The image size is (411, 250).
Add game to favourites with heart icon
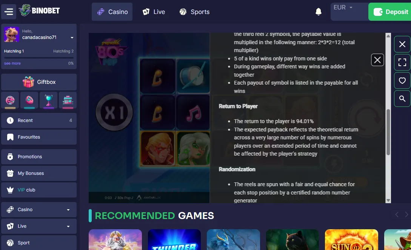point(402,80)
